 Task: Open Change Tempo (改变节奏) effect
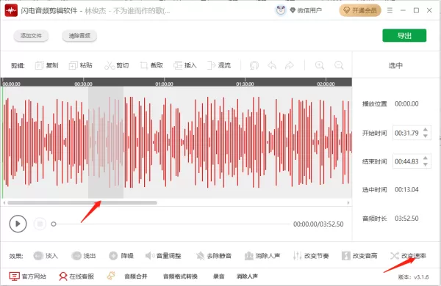(311, 256)
